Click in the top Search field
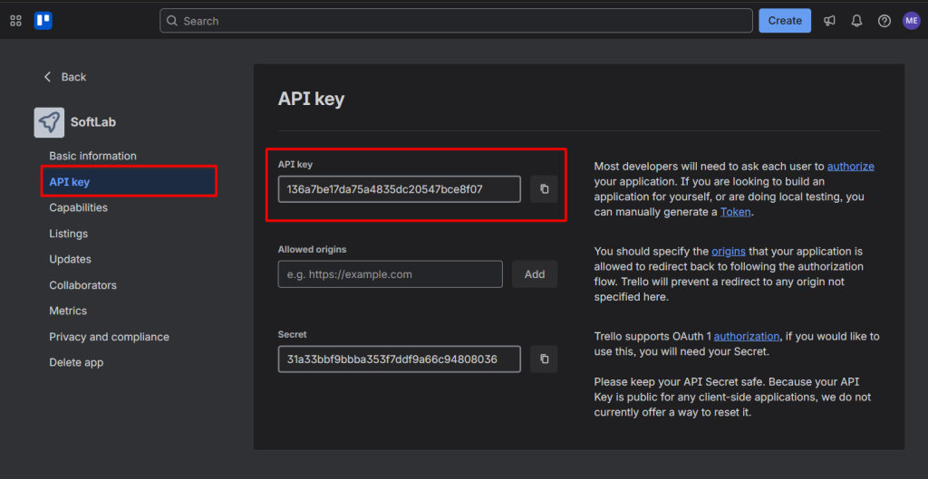This screenshot has width=928, height=479. [457, 21]
